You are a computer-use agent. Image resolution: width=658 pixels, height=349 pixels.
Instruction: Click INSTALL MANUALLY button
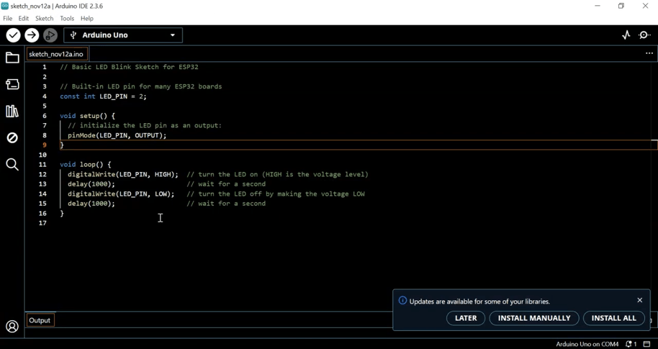534,318
